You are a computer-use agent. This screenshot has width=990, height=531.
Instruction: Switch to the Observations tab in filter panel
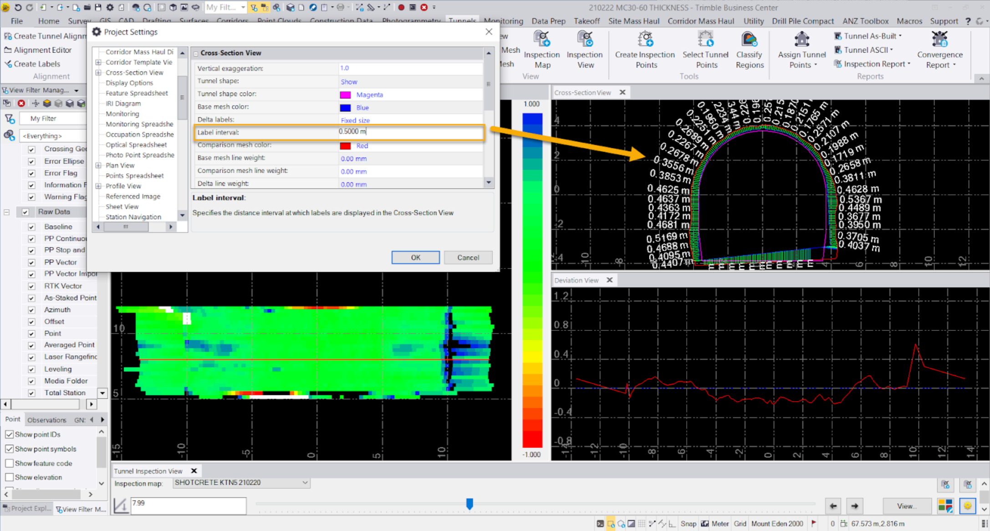(x=46, y=420)
